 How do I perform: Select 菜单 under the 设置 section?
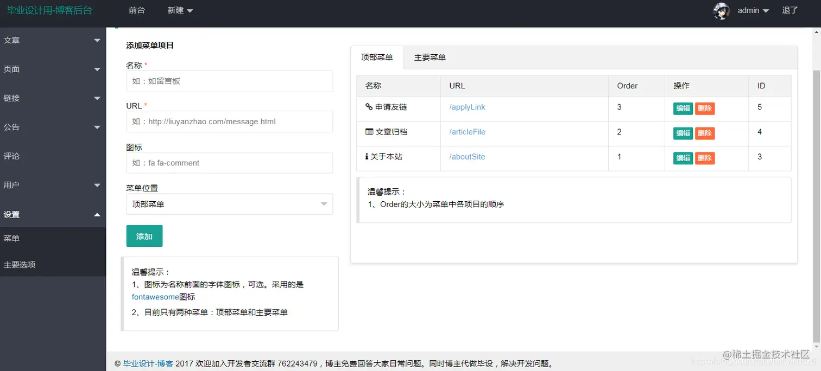click(x=53, y=238)
